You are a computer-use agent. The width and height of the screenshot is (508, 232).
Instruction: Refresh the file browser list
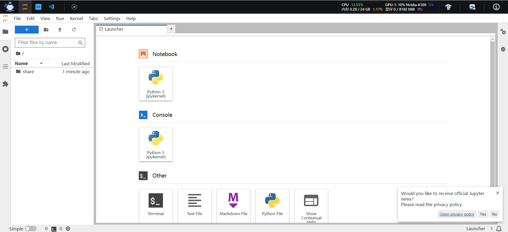click(x=74, y=30)
